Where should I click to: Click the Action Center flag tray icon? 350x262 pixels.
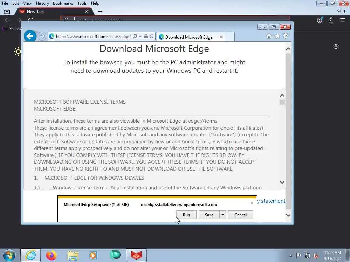[x=299, y=255]
